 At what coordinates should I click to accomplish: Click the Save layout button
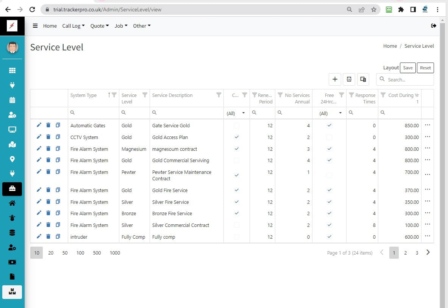(x=407, y=68)
